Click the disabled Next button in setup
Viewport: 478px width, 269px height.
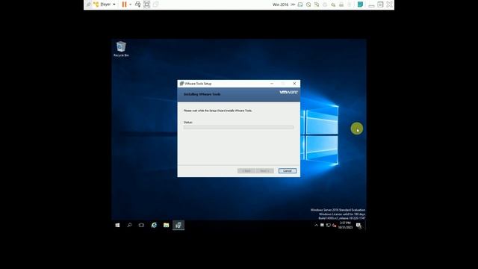pos(265,171)
